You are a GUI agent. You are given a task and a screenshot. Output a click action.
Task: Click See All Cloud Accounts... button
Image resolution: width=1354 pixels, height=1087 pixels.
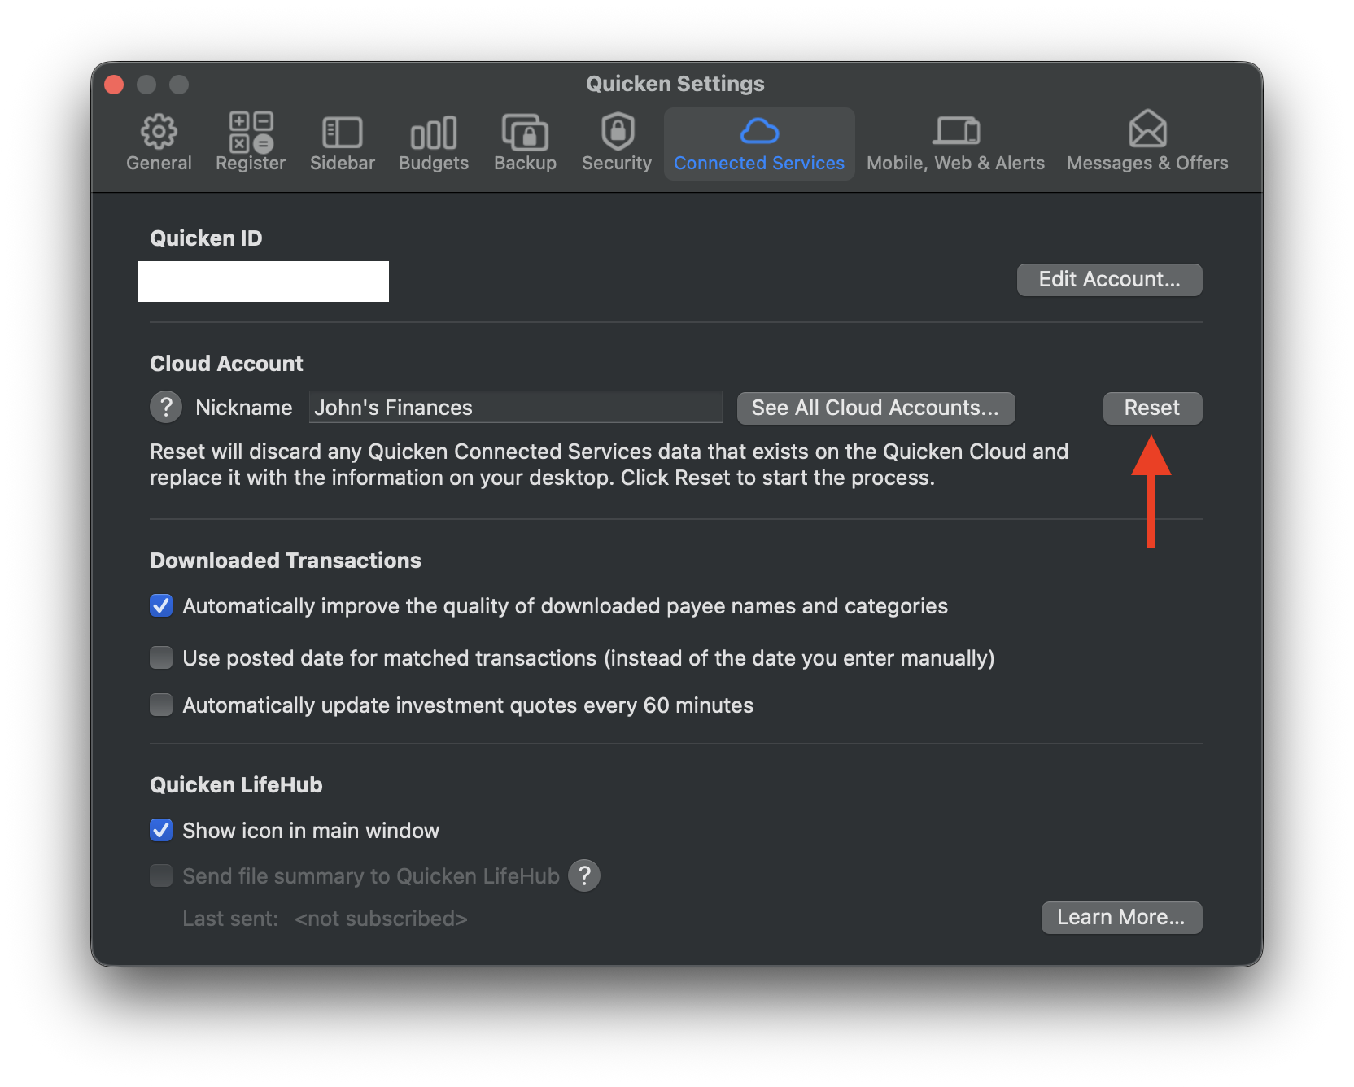[876, 408]
